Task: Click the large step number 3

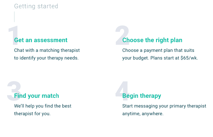Action: (14, 91)
